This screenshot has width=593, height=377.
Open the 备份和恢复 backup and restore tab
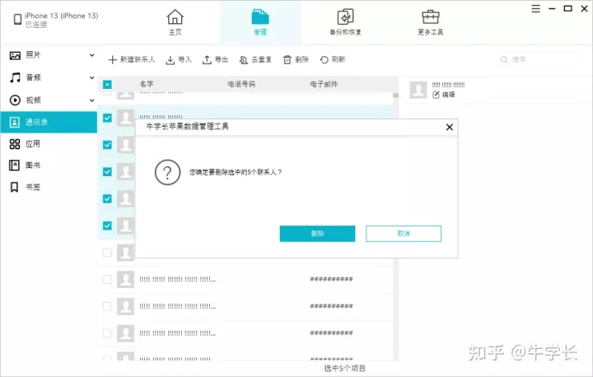pos(345,22)
